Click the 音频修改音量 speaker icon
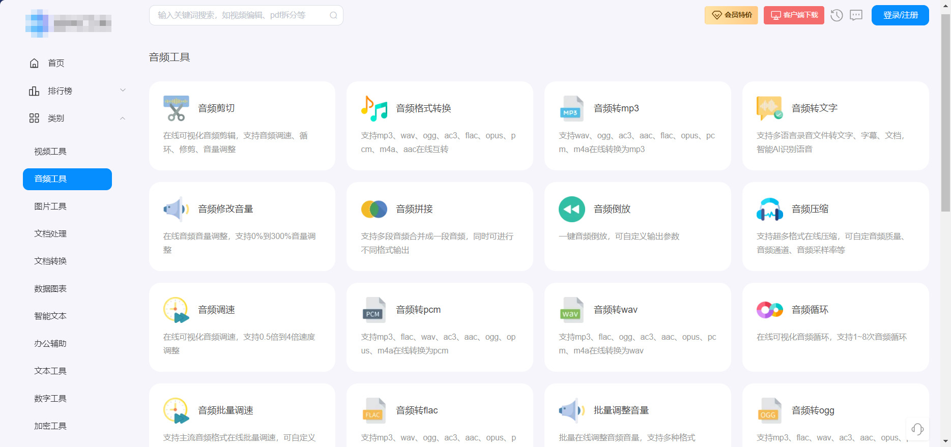The height and width of the screenshot is (447, 951). [x=176, y=209]
